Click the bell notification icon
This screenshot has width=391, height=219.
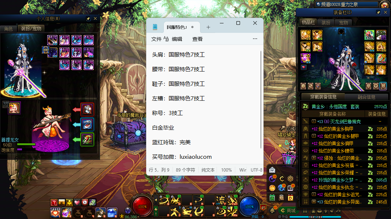coord(272,210)
